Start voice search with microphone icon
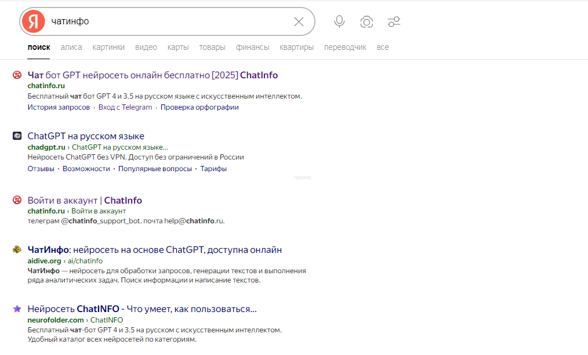 (x=339, y=22)
